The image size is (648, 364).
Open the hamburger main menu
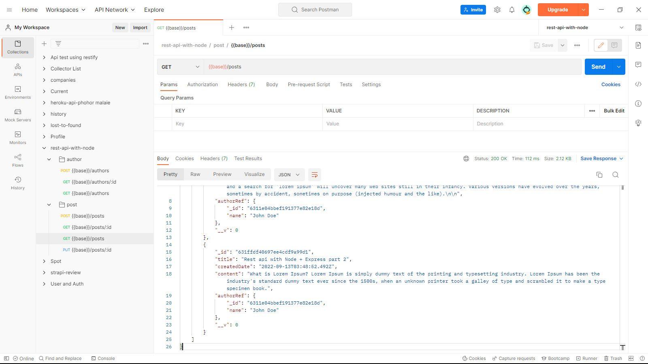click(9, 10)
